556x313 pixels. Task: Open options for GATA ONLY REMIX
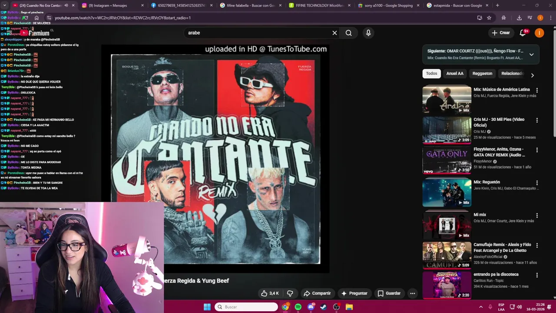click(537, 150)
